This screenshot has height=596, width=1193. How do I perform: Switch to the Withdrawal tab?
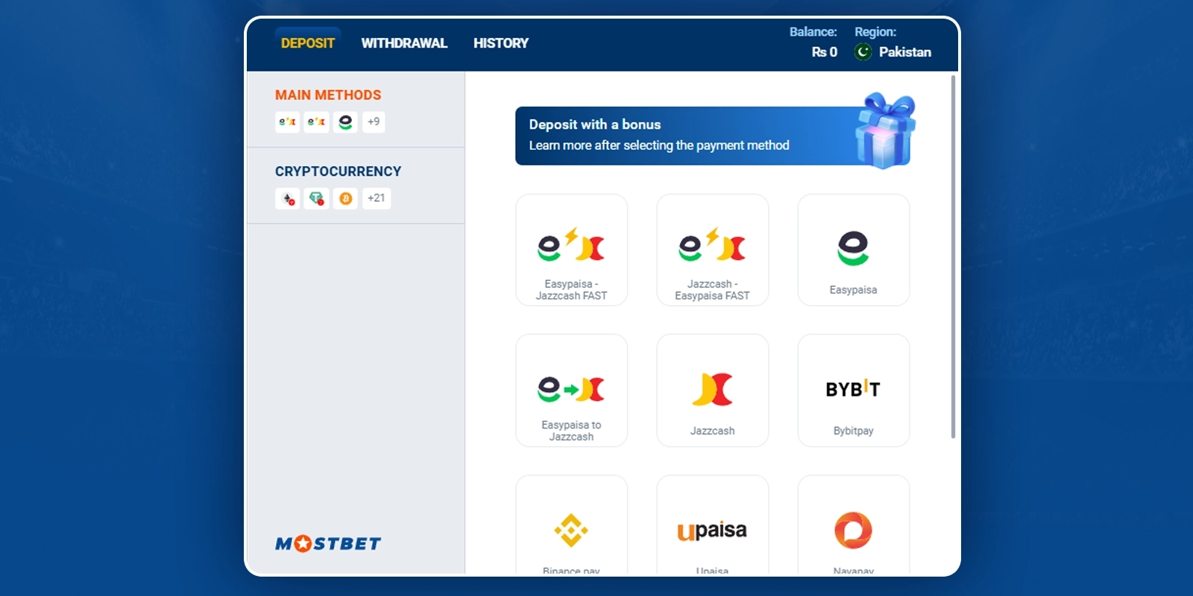click(x=404, y=43)
